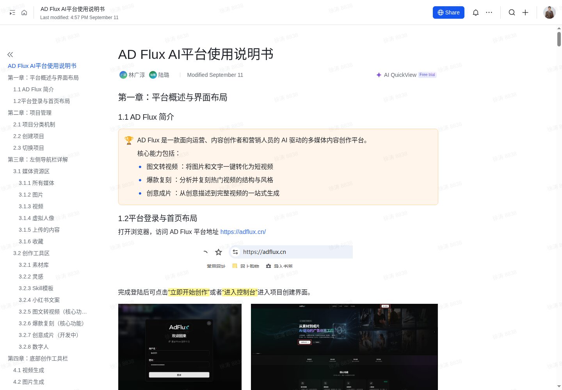Select outline item 1.2平台登录与首页布局
This screenshot has height=390, width=562.
point(41,101)
